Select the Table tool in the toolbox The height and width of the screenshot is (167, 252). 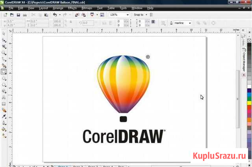(x=4, y=104)
